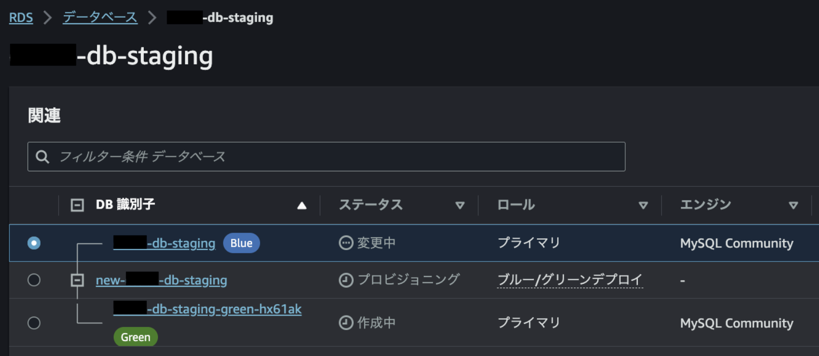Click the プロビジョニング clock status icon
The width and height of the screenshot is (819, 356).
click(346, 280)
